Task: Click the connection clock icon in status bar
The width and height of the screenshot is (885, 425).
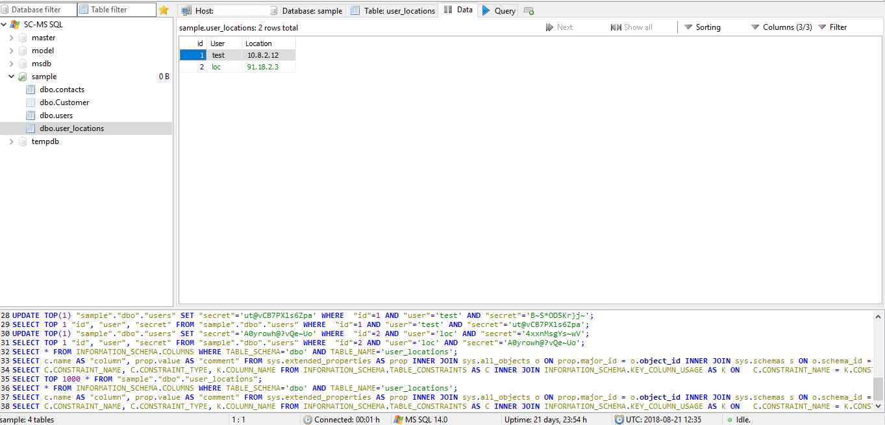Action: 308,420
